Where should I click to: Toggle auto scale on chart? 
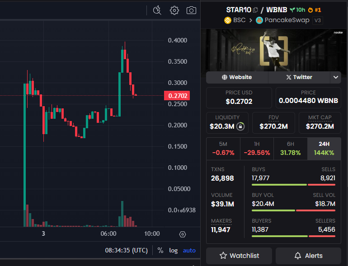pos(189,250)
